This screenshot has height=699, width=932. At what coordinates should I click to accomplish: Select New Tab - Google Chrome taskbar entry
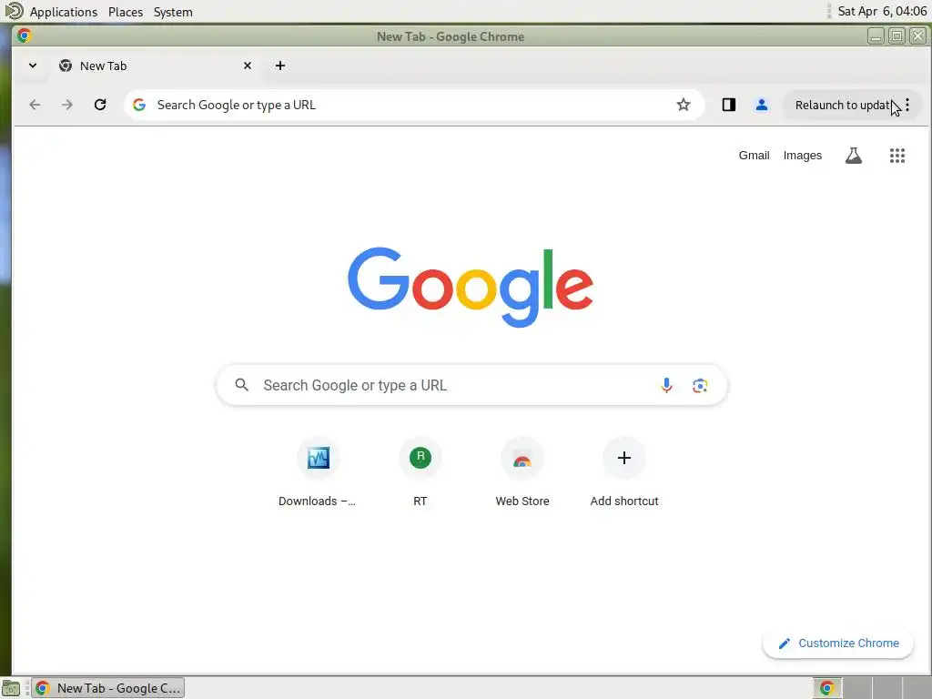108,688
